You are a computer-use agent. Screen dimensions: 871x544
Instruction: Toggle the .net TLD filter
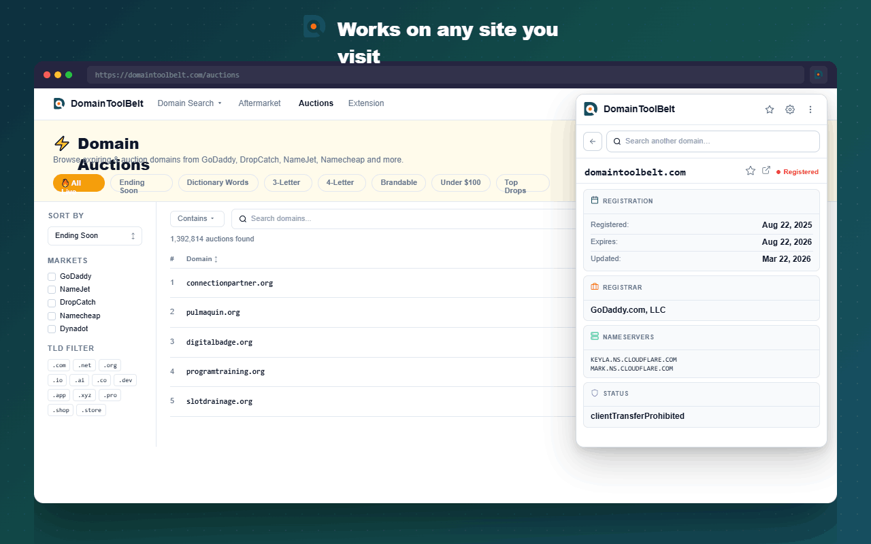click(x=84, y=365)
